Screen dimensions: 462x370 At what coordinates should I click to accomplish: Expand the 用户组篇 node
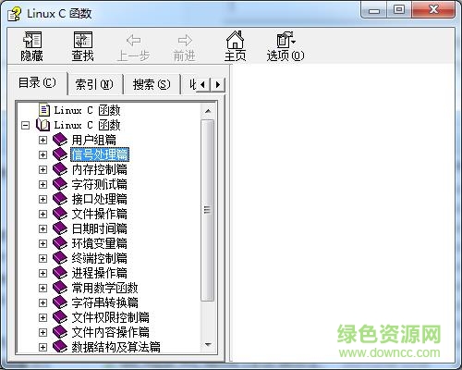[43, 140]
